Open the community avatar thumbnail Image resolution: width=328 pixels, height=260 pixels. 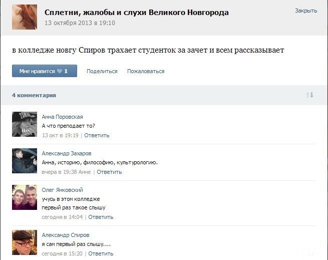[x=25, y=17]
